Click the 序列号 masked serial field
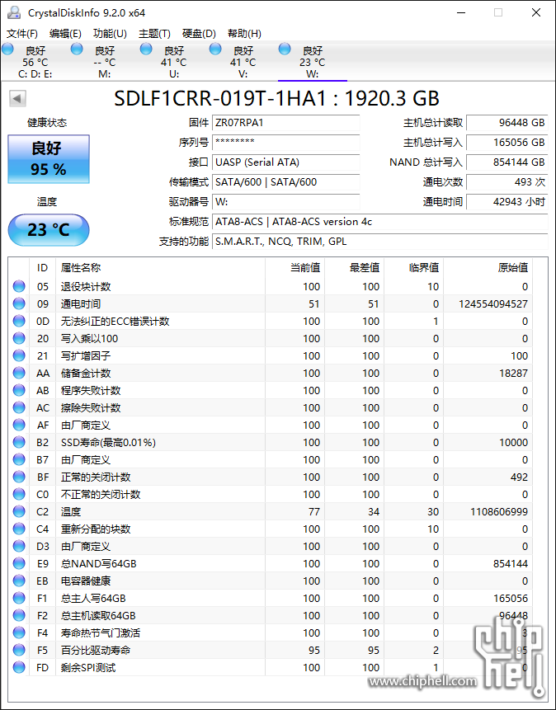556x710 pixels. coord(286,143)
